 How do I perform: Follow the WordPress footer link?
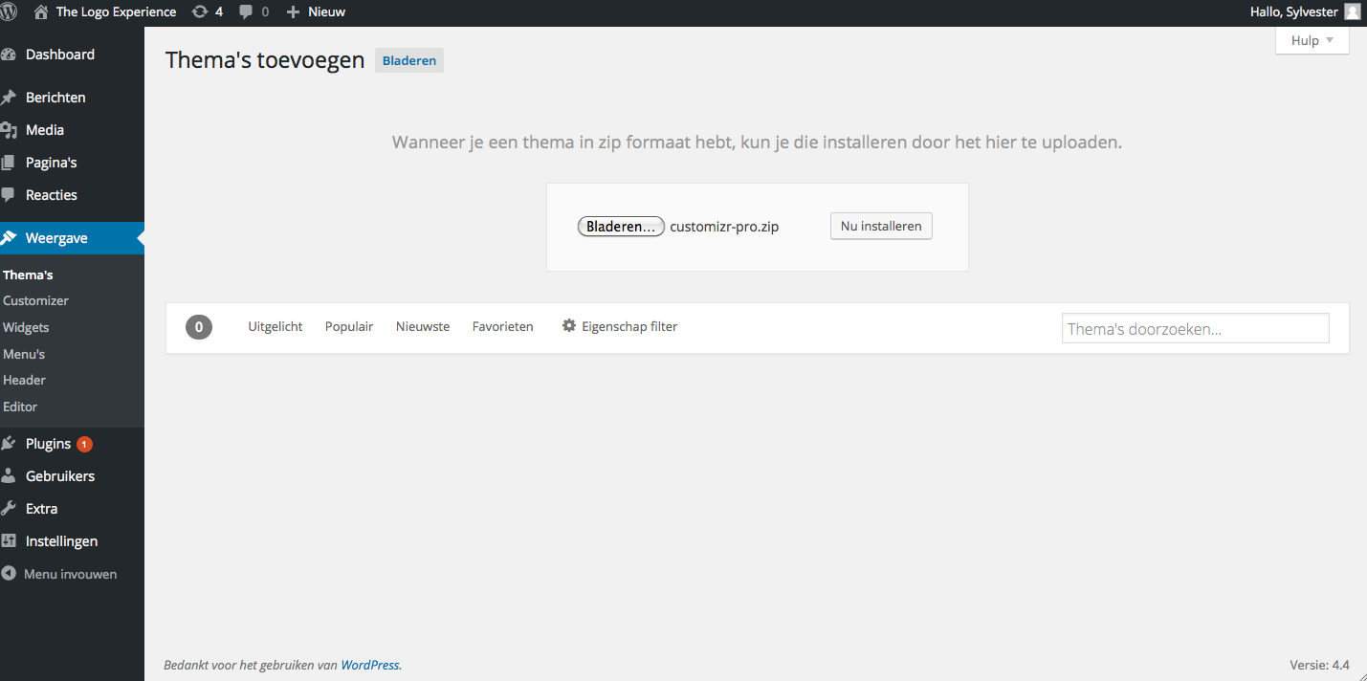[x=370, y=665]
